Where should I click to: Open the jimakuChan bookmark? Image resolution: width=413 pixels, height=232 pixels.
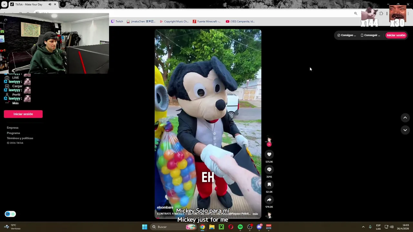click(x=141, y=21)
